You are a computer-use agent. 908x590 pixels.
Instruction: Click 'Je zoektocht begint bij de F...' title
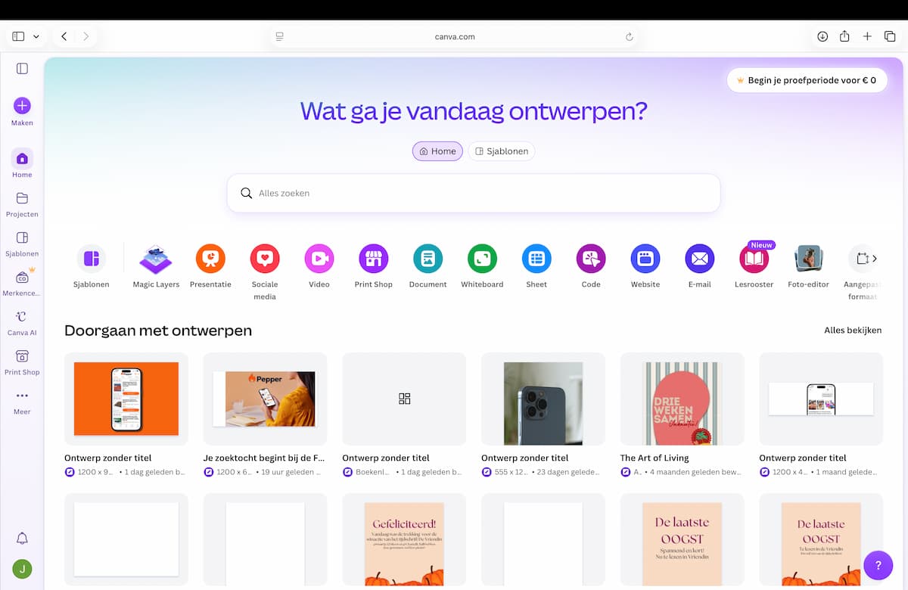point(264,458)
